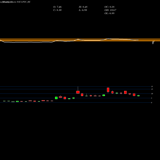Select the large green candle just below 5-line
The height and width of the screenshot is (160, 160).
coord(56,98)
